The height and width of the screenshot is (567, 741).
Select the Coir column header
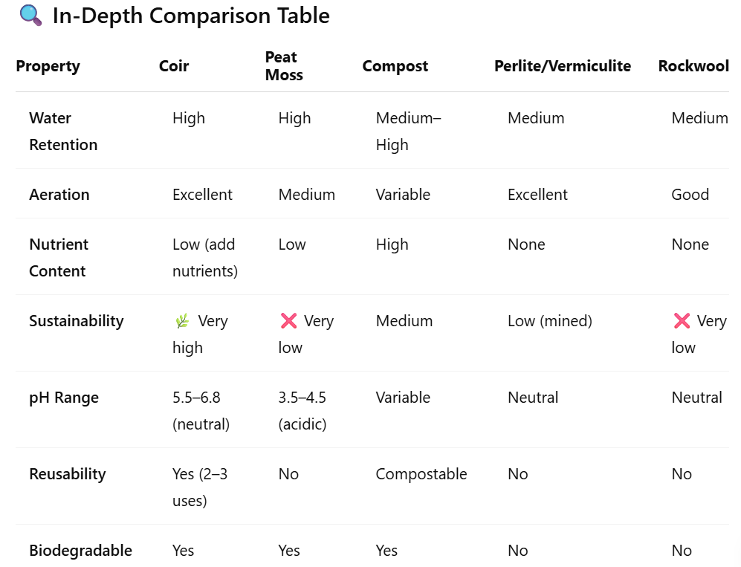coord(174,66)
